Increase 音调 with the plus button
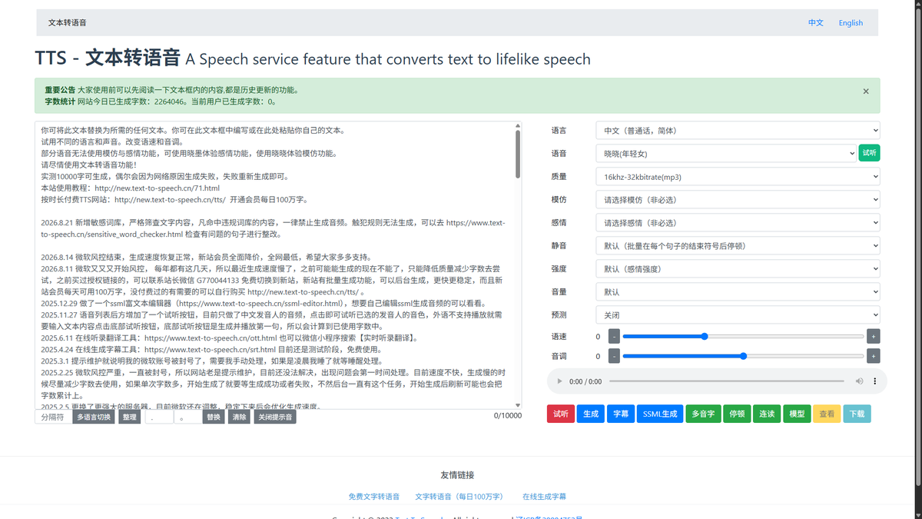This screenshot has height=519, width=922. [x=873, y=356]
